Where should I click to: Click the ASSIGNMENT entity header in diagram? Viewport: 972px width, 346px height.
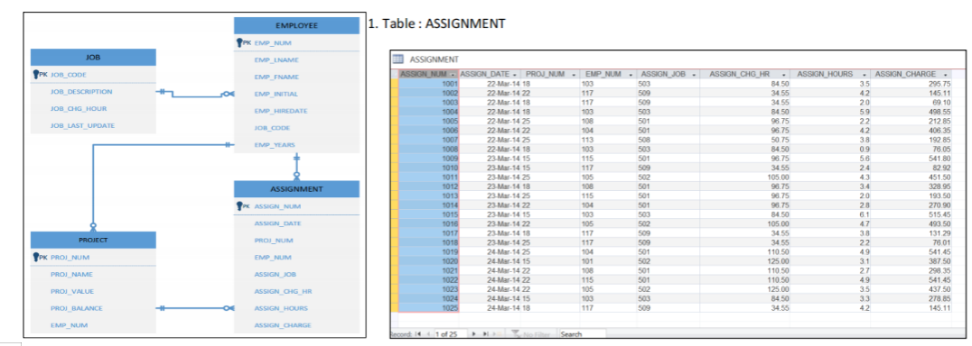[x=296, y=188]
